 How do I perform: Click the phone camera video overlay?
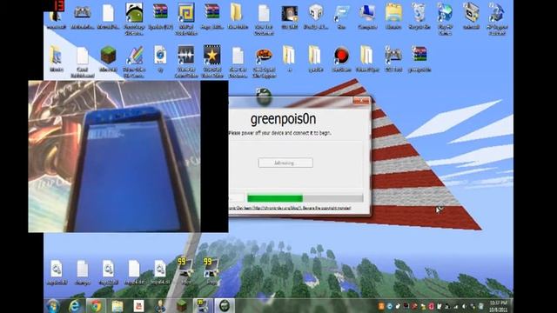coord(128,156)
